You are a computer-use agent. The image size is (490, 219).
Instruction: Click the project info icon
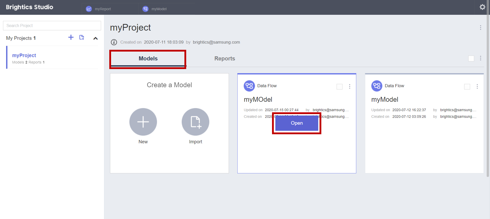point(114,42)
